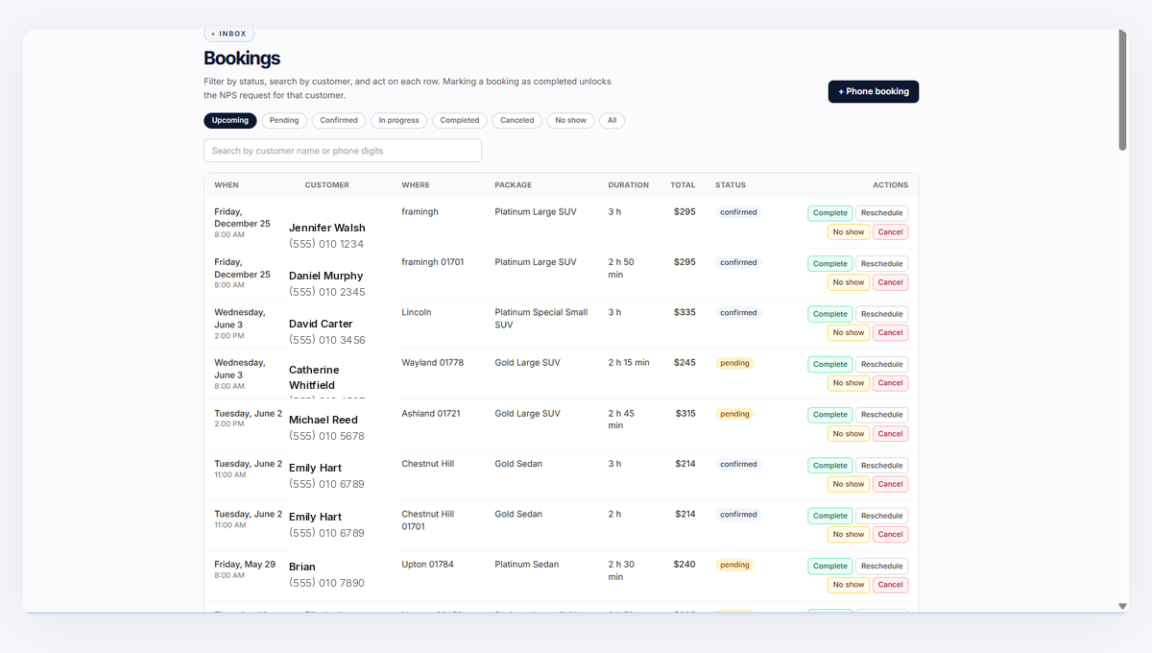Mark Jennifer Walsh as No show
The height and width of the screenshot is (653, 1152).
[849, 231]
